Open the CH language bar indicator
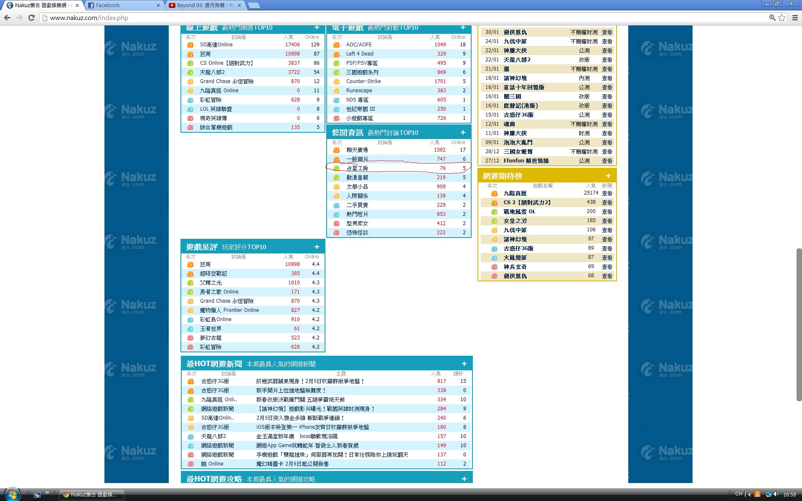This screenshot has height=501, width=802. 739,494
